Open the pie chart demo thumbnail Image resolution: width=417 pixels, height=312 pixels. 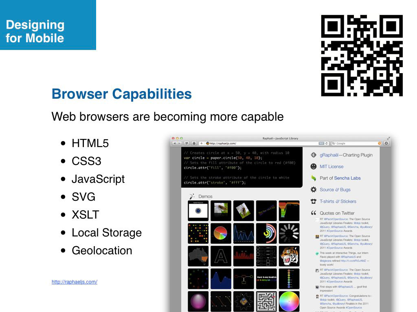click(x=221, y=233)
